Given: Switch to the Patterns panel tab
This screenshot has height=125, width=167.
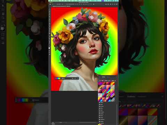Looking at the screenshot, I should click(x=108, y=77).
